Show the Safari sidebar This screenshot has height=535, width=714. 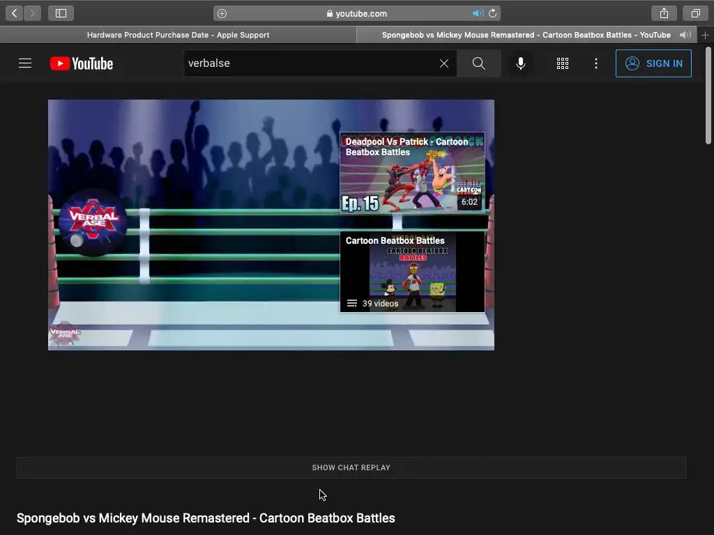click(61, 13)
